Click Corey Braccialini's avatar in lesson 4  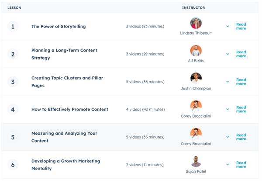(196, 106)
